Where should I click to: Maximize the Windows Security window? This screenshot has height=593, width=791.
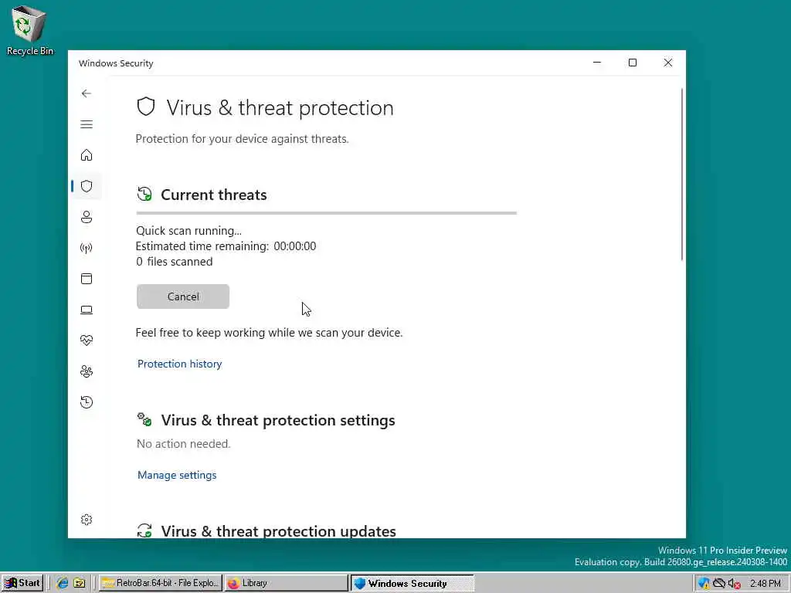633,63
